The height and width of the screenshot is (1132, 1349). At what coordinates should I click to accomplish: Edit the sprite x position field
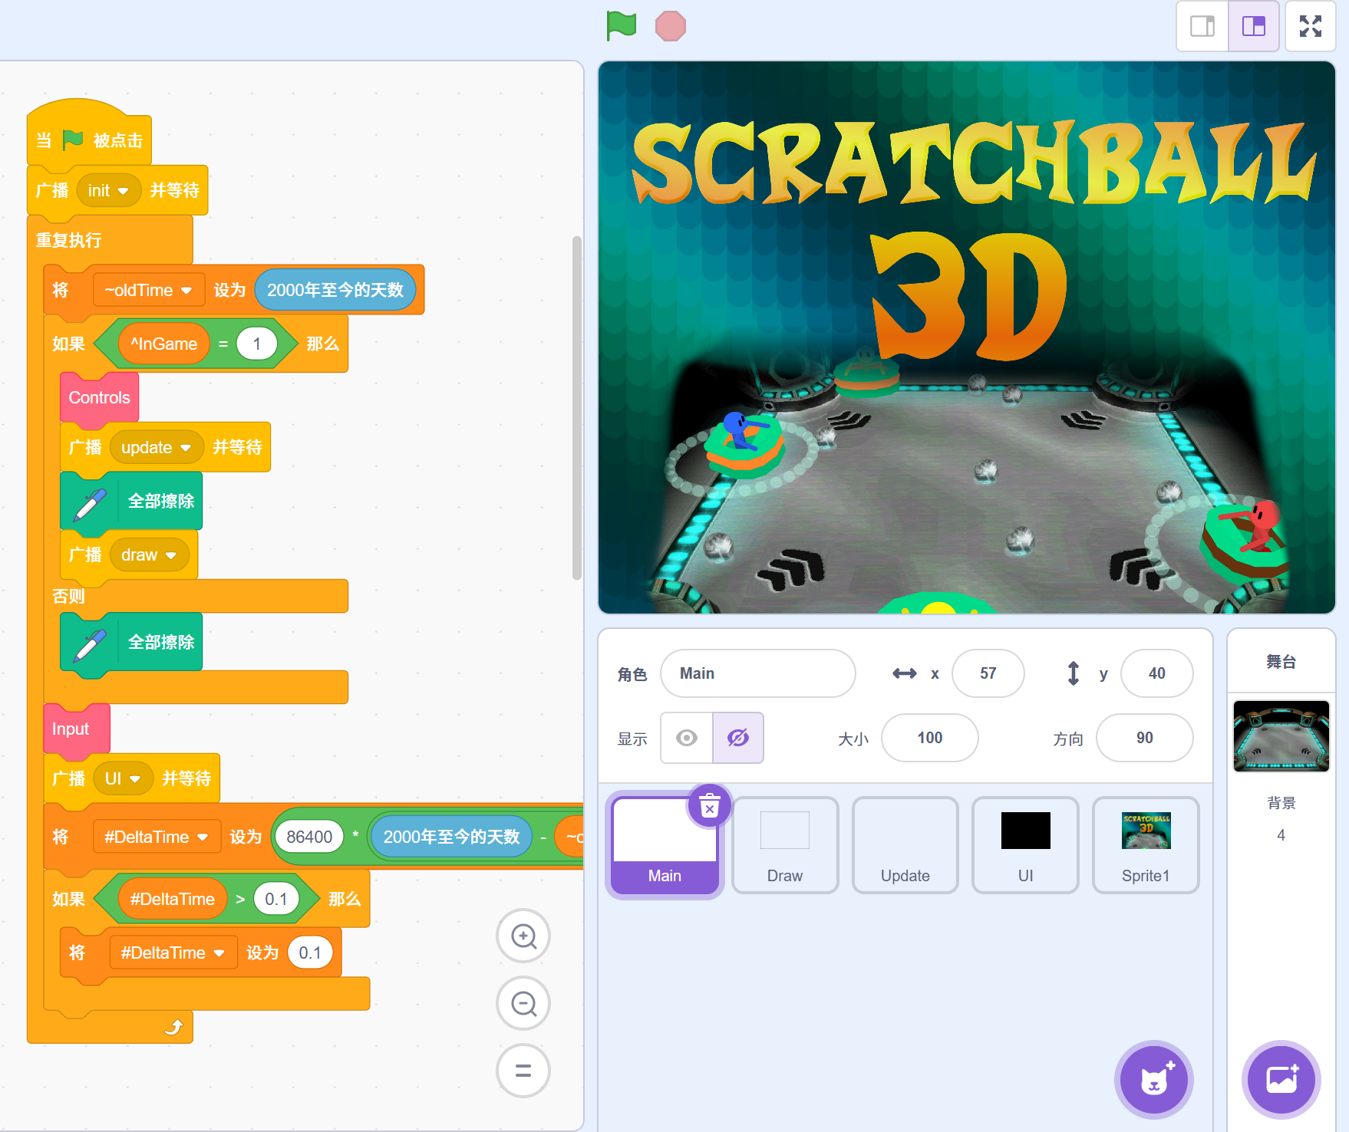(988, 673)
